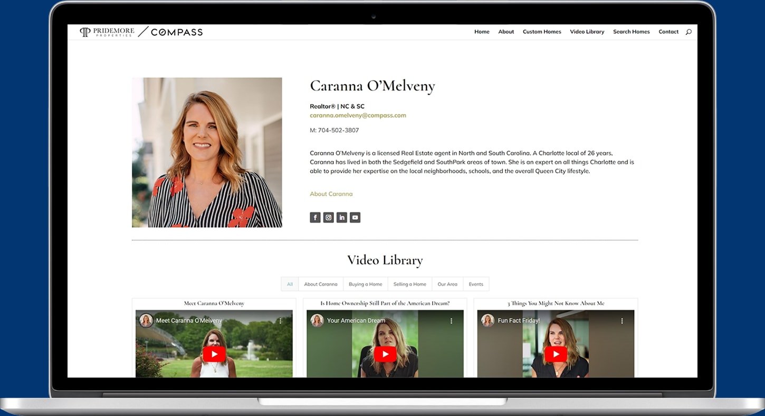Open the LinkedIn social icon
Screen dimensions: 765x416
point(342,217)
